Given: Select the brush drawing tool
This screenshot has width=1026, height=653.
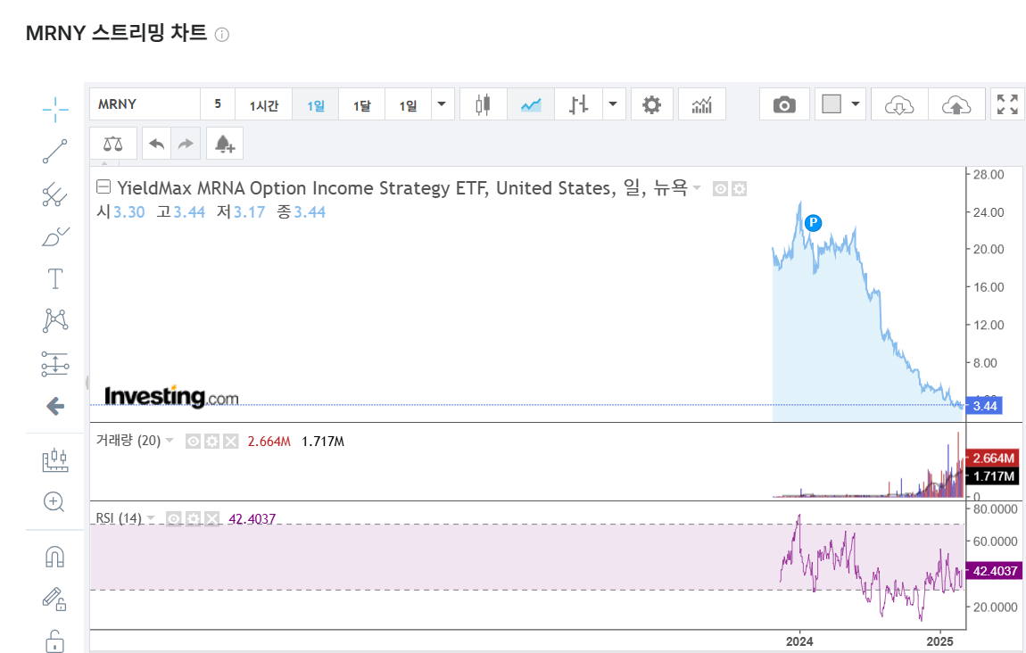Looking at the screenshot, I should pyautogui.click(x=55, y=236).
